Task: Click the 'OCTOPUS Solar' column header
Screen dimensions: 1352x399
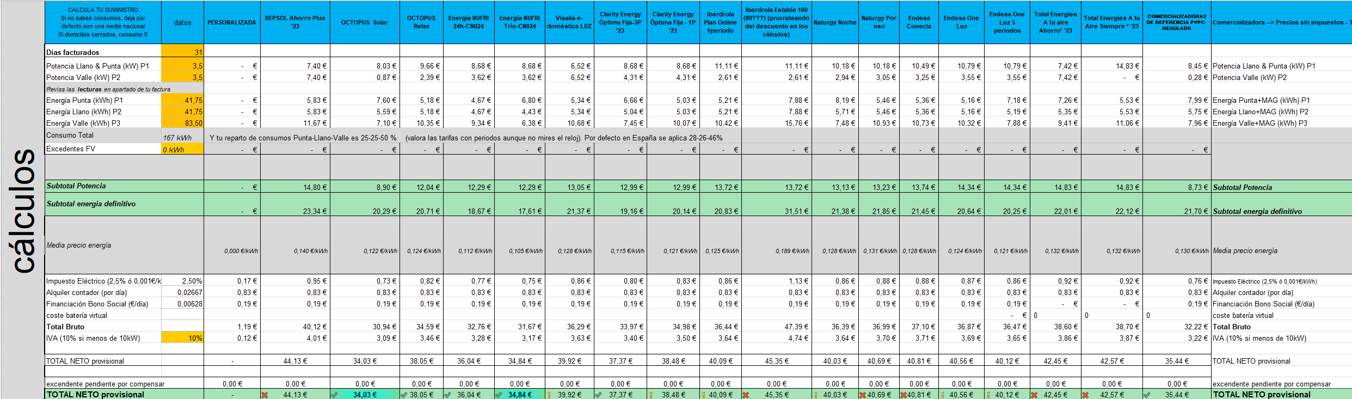Action: (x=365, y=22)
